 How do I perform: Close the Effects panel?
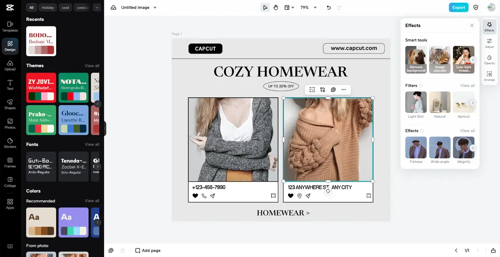pyautogui.click(x=472, y=26)
